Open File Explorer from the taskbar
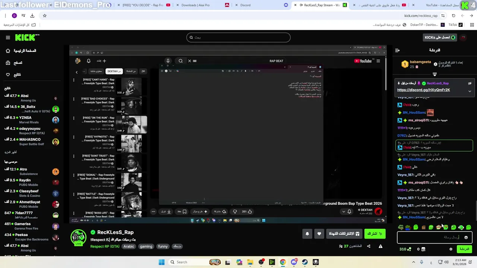Screen dimensions: 477x268 tap(250, 262)
